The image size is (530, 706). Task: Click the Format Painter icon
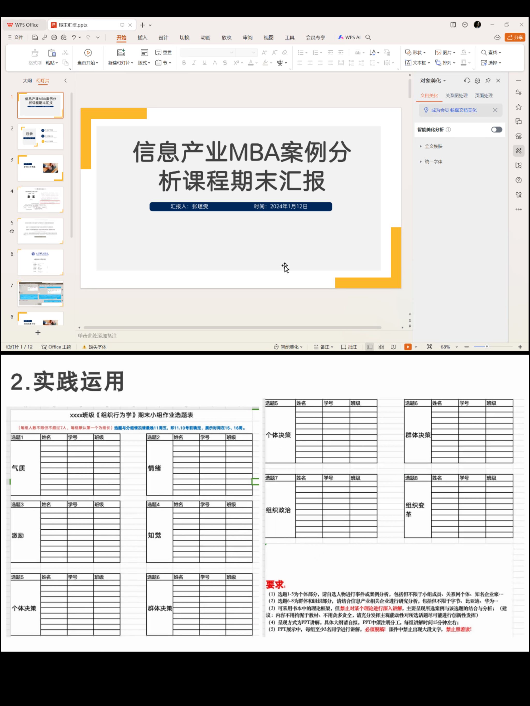click(35, 53)
